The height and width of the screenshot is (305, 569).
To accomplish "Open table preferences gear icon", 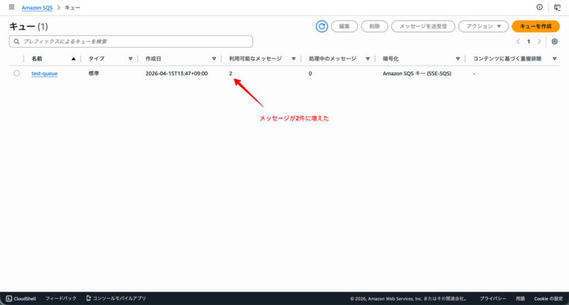I will (555, 41).
